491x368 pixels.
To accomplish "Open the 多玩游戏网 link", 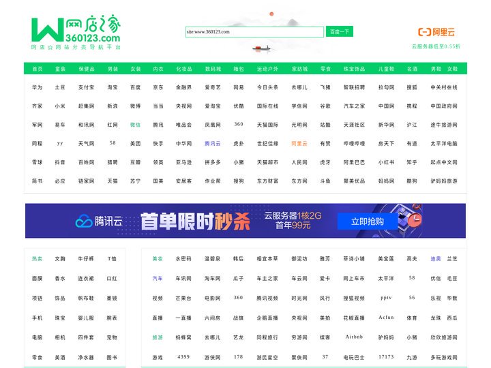I will (x=444, y=357).
